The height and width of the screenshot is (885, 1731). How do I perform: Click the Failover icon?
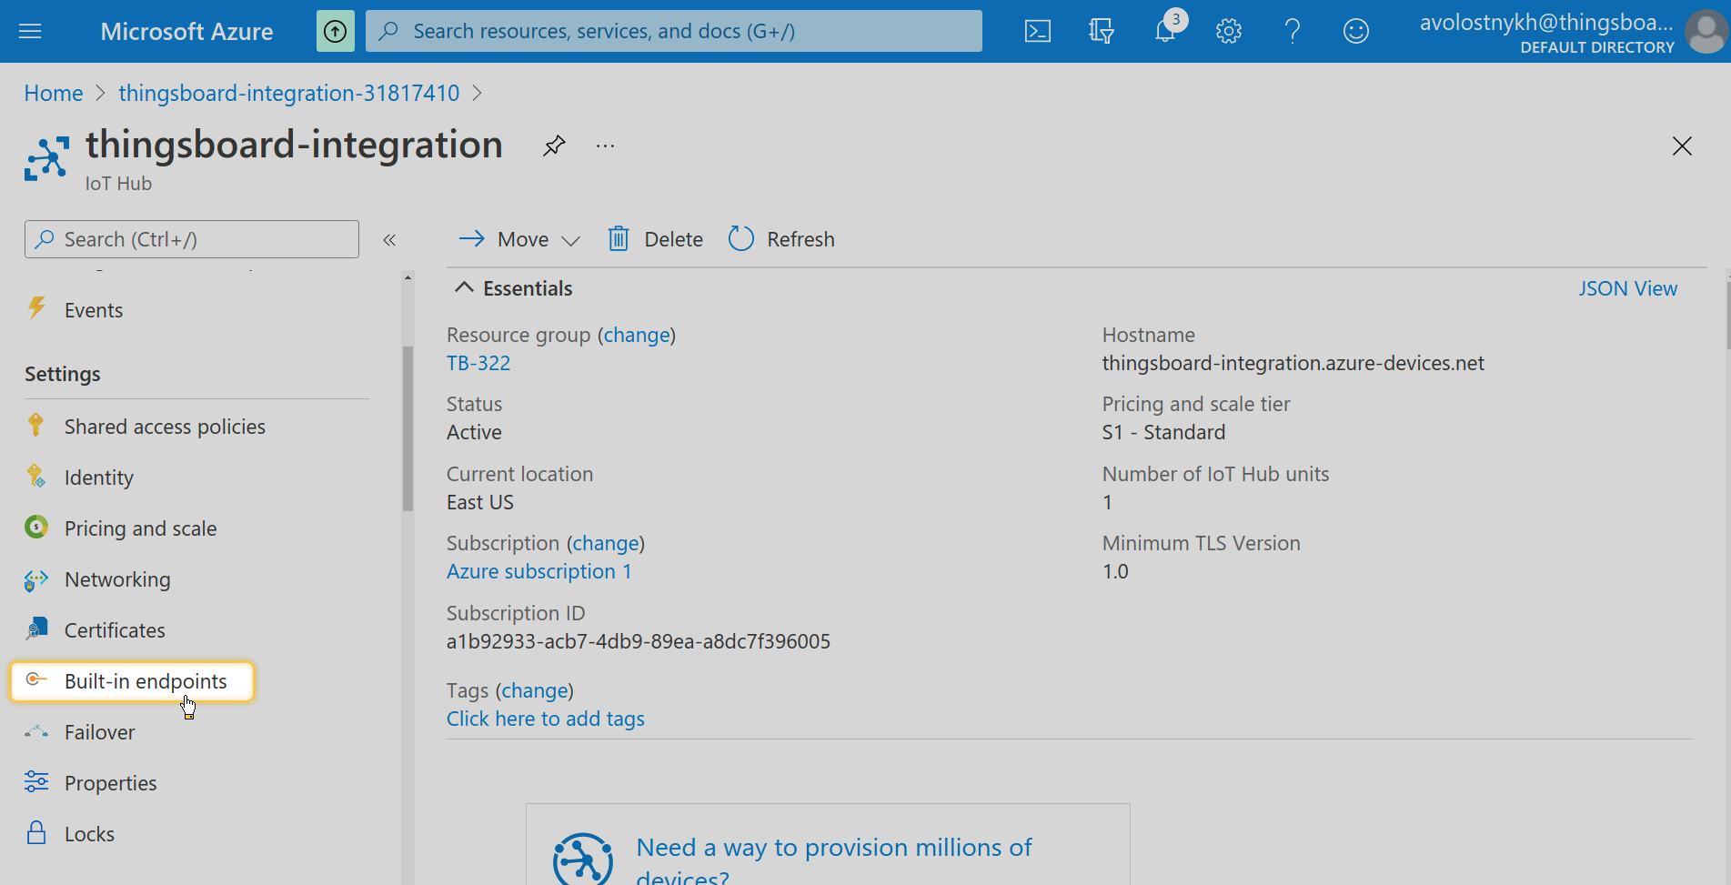tap(36, 731)
